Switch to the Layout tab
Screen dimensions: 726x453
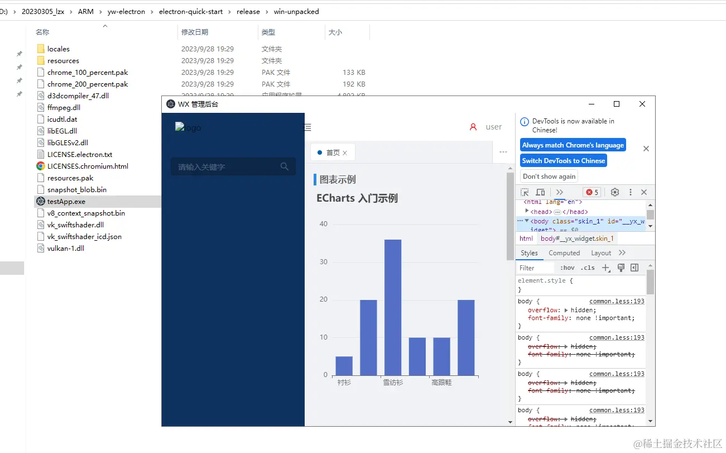pos(601,253)
